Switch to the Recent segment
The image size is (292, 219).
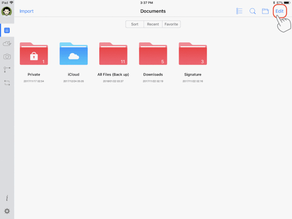pyautogui.click(x=153, y=24)
